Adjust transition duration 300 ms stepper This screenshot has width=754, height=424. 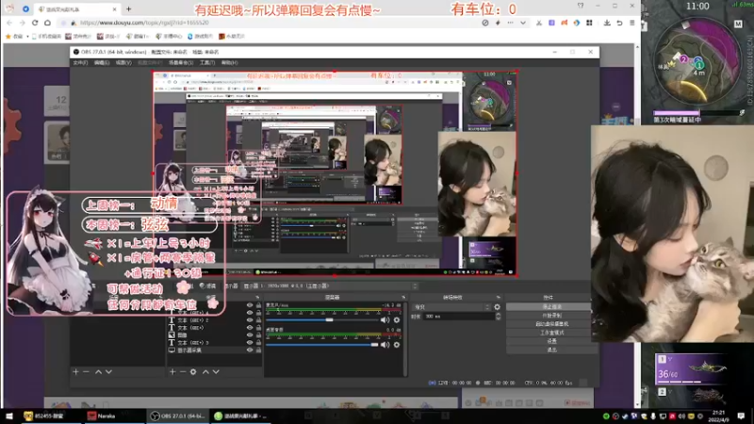click(499, 317)
